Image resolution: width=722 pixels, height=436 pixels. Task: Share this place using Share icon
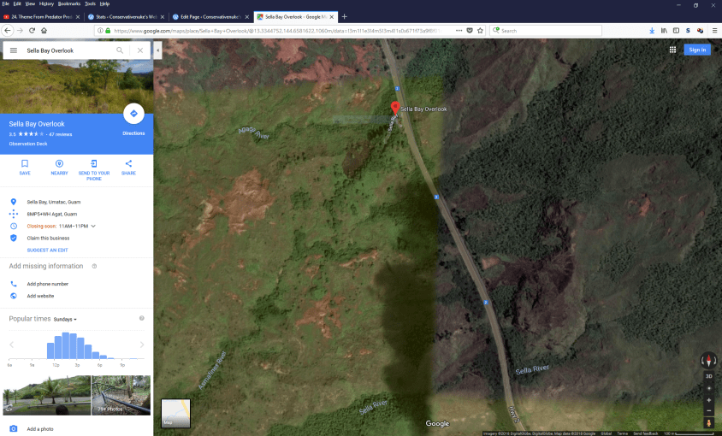[128, 163]
